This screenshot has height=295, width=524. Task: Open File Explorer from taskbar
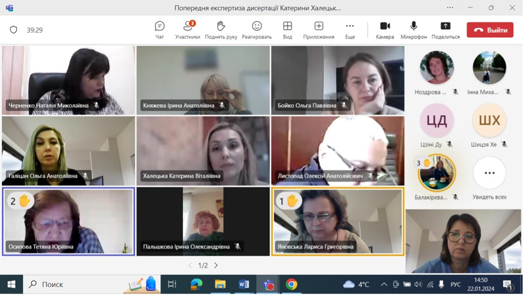(x=220, y=284)
